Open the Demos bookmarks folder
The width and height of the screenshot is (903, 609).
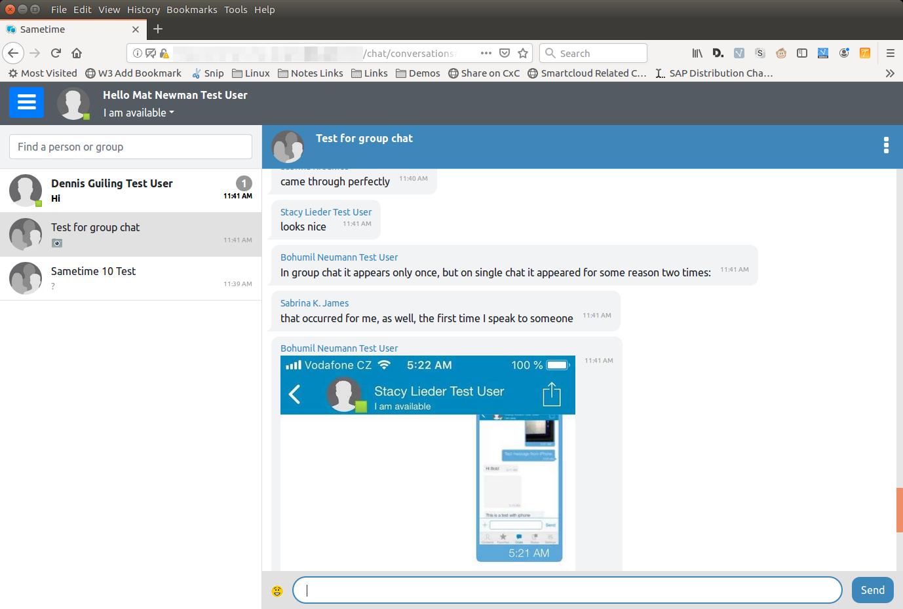(418, 73)
